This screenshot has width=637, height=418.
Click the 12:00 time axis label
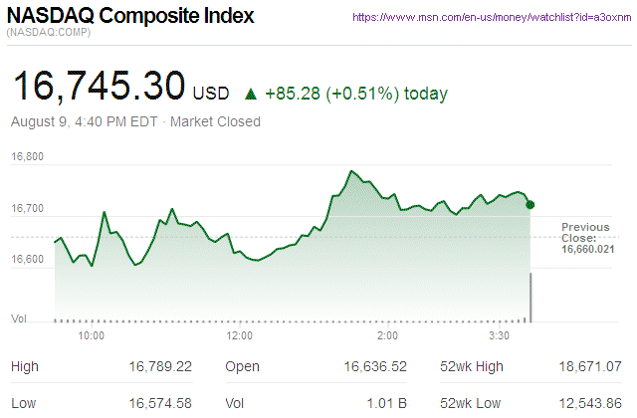click(x=240, y=336)
